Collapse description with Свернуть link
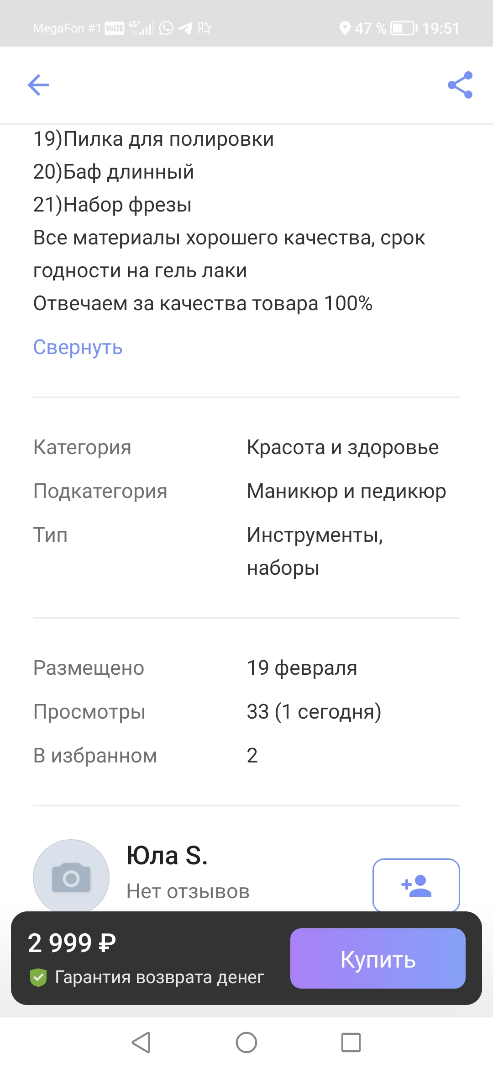The width and height of the screenshot is (493, 1069). pyautogui.click(x=78, y=348)
